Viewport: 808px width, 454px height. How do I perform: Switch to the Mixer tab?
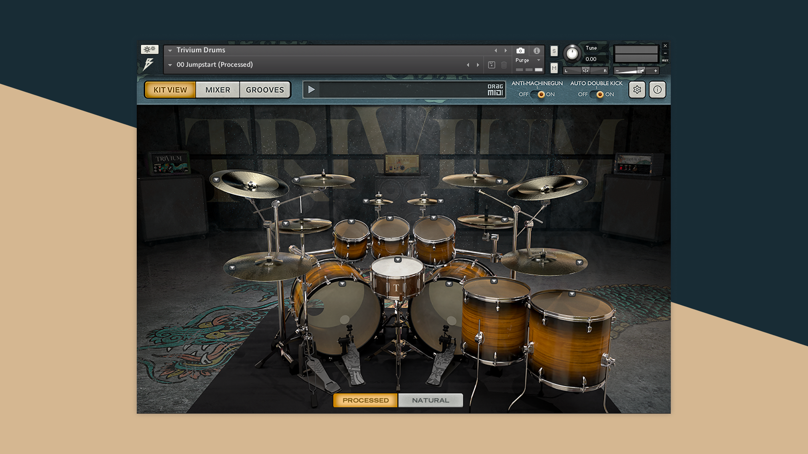[218, 90]
